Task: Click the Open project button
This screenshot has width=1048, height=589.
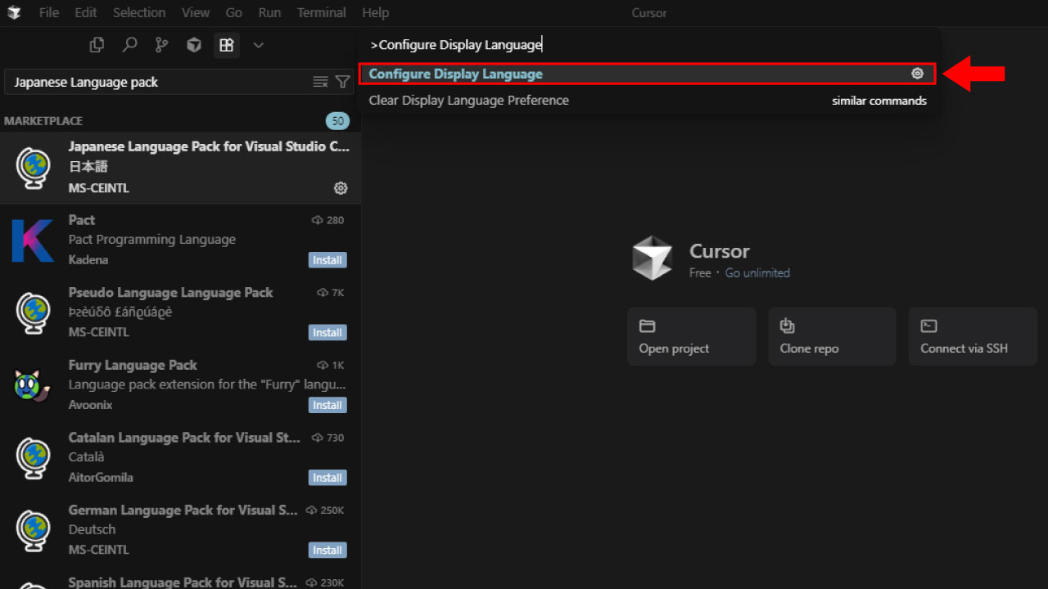Action: [x=691, y=336]
